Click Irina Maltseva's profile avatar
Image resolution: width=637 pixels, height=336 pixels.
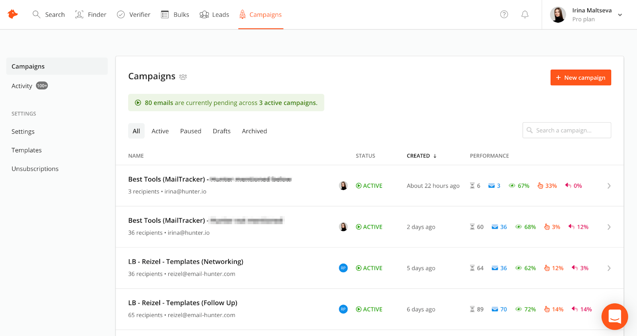[x=558, y=15]
